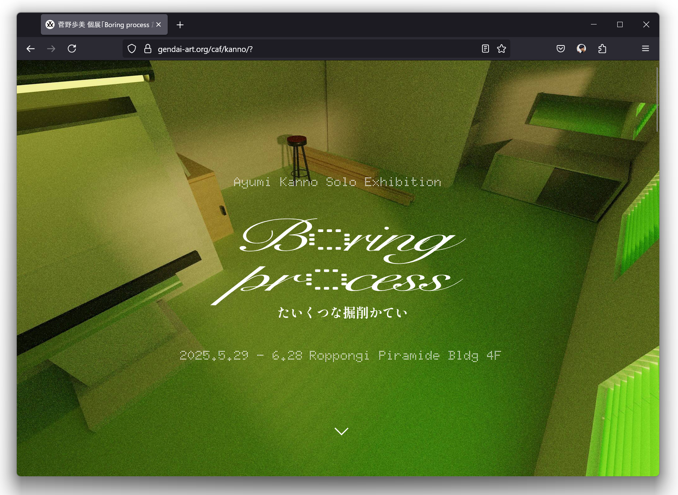
Task: Click the Ayumi Kanno Solo Exhibition text
Action: click(x=337, y=182)
